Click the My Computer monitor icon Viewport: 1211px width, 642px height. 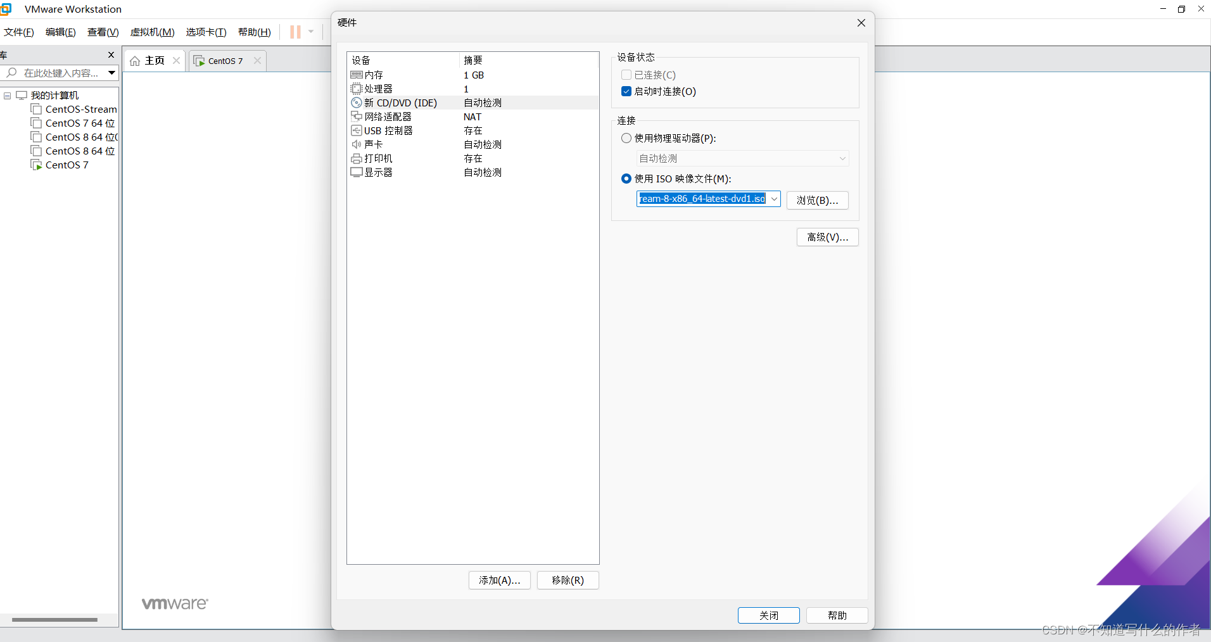pos(22,95)
